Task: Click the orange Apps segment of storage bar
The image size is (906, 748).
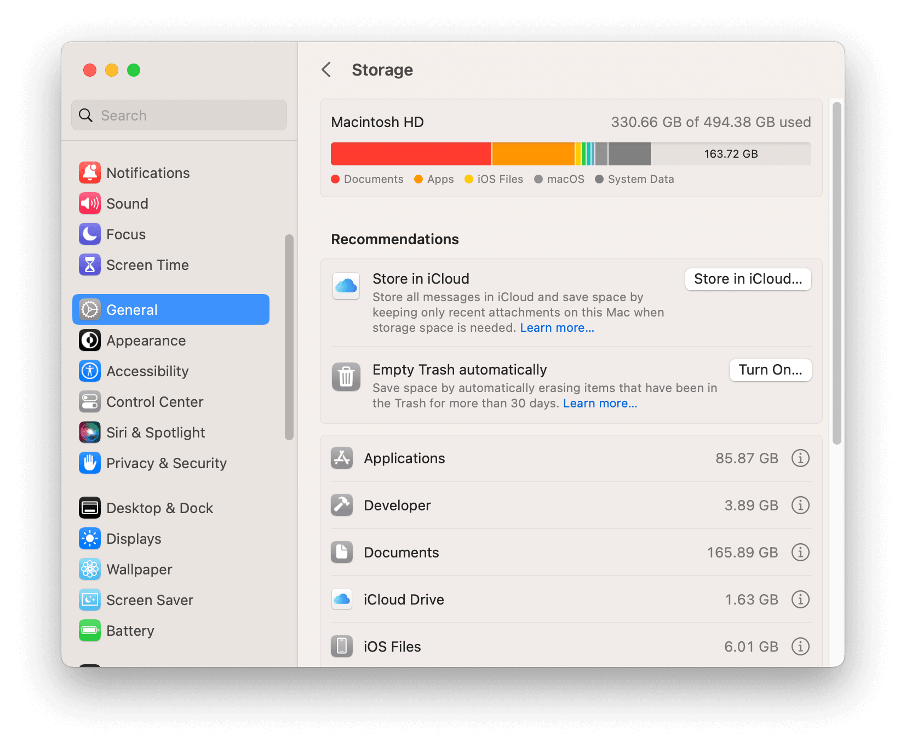Action: click(533, 154)
